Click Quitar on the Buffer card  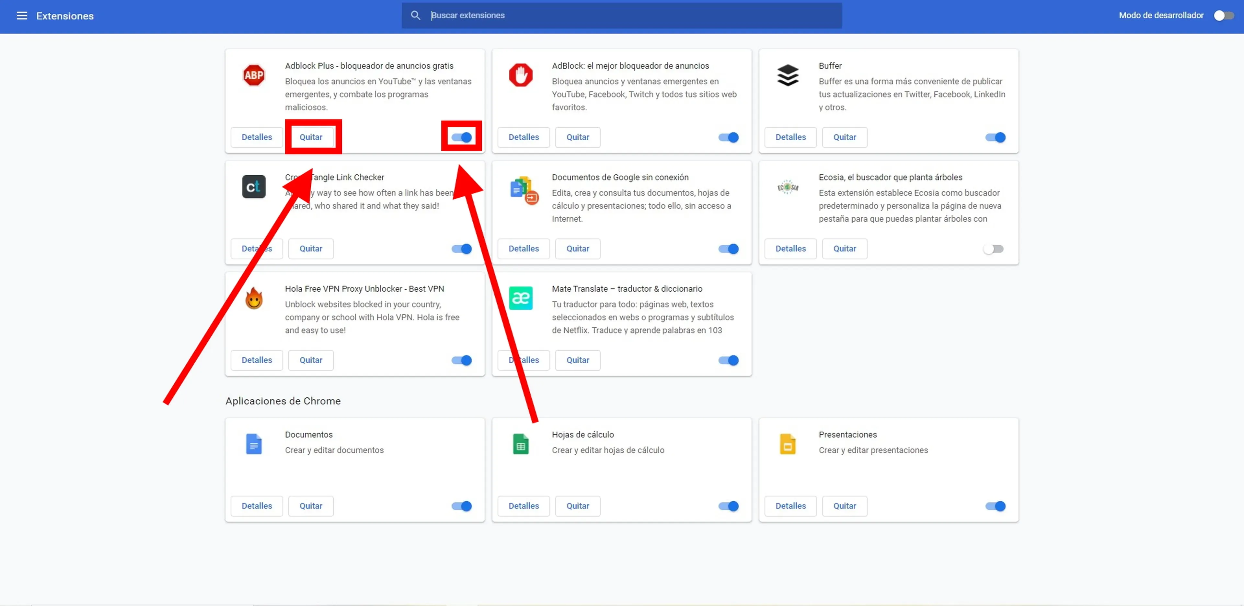pyautogui.click(x=845, y=137)
